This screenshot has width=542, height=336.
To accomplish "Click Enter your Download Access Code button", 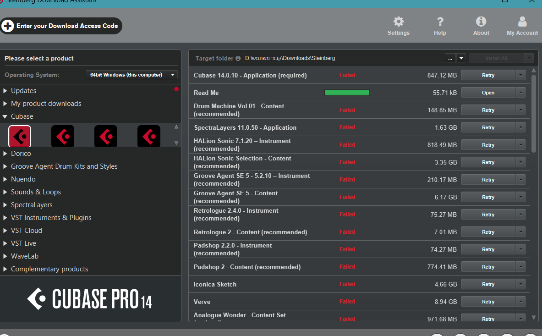I will click(x=61, y=26).
